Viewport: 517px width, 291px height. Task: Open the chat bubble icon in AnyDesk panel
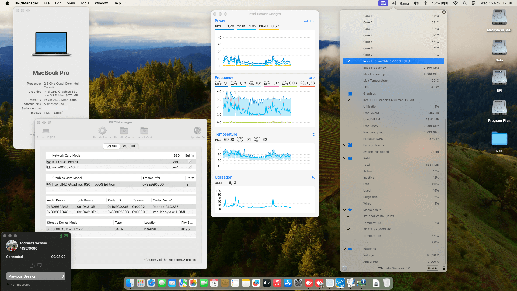(40, 265)
